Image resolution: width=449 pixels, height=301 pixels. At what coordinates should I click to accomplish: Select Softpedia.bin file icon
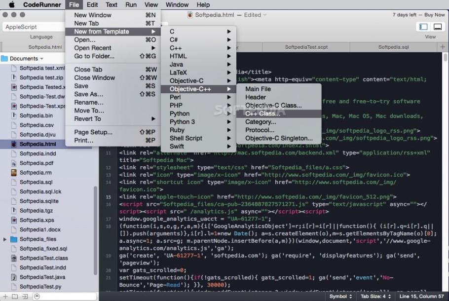click(x=13, y=115)
